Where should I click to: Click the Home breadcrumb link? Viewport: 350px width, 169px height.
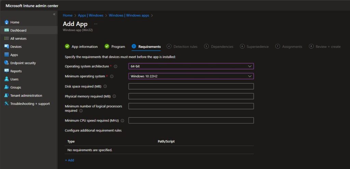68,15
